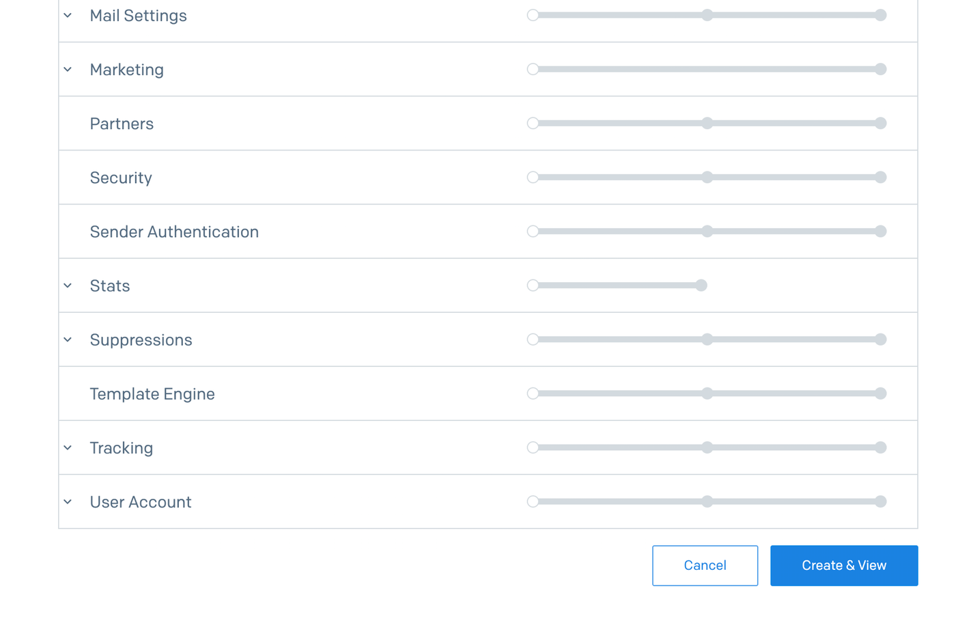Set Partners slider to middle Read Access

(x=707, y=123)
